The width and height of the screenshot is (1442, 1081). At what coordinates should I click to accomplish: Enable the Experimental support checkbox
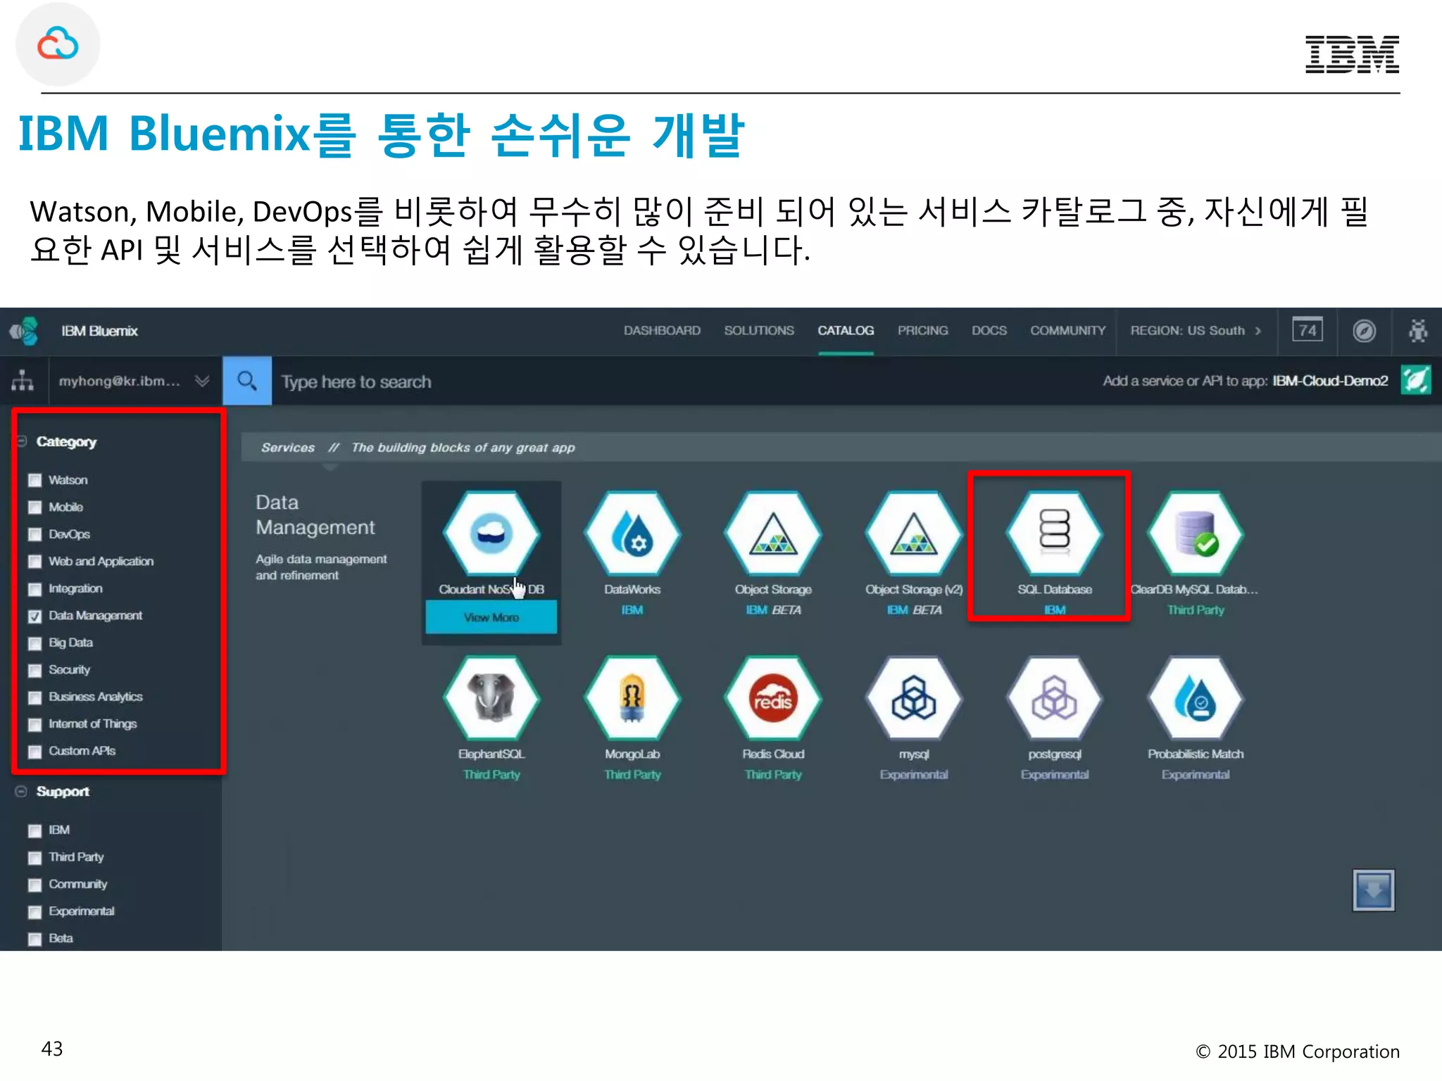(35, 912)
